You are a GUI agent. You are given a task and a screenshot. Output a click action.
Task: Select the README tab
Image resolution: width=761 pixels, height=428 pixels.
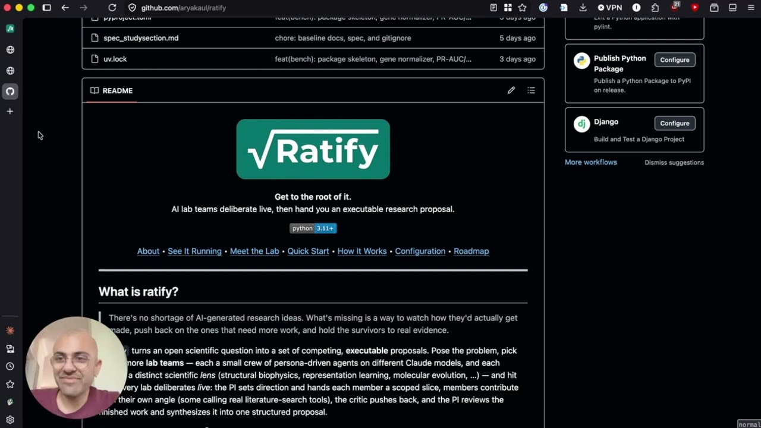point(112,91)
